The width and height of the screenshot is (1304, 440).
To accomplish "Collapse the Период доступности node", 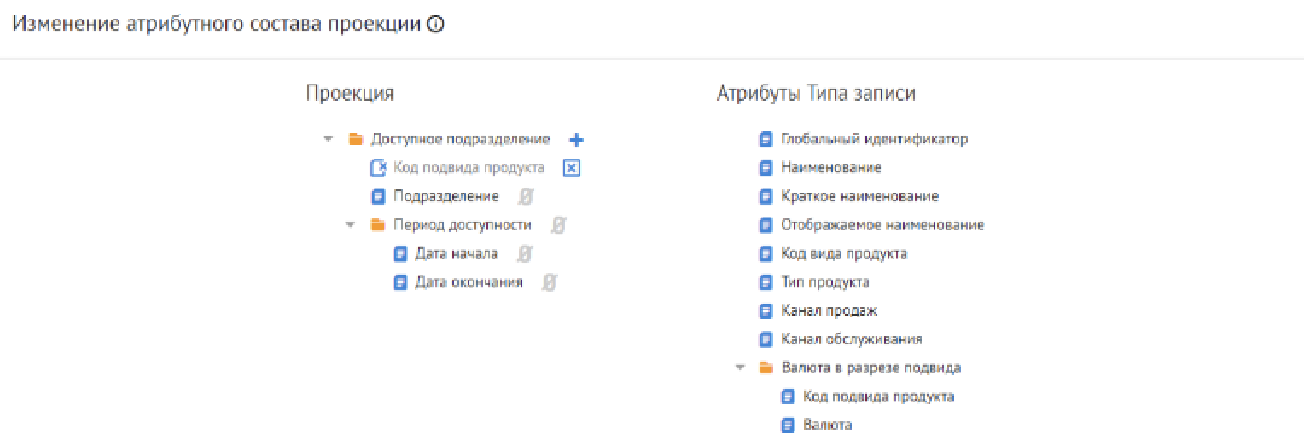I will pos(351,225).
